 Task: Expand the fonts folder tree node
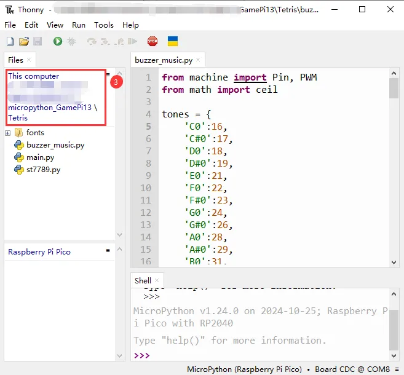(8, 133)
